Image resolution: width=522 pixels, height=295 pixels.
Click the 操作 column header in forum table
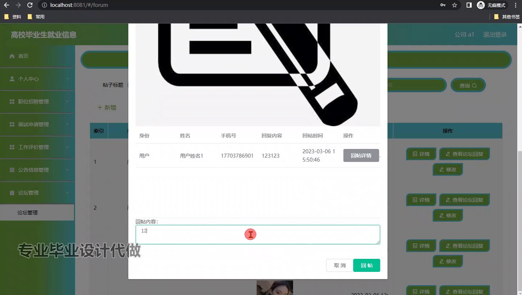click(448, 131)
